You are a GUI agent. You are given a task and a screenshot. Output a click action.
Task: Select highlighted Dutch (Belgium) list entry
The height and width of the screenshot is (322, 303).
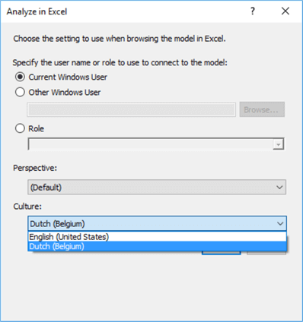[157, 246]
